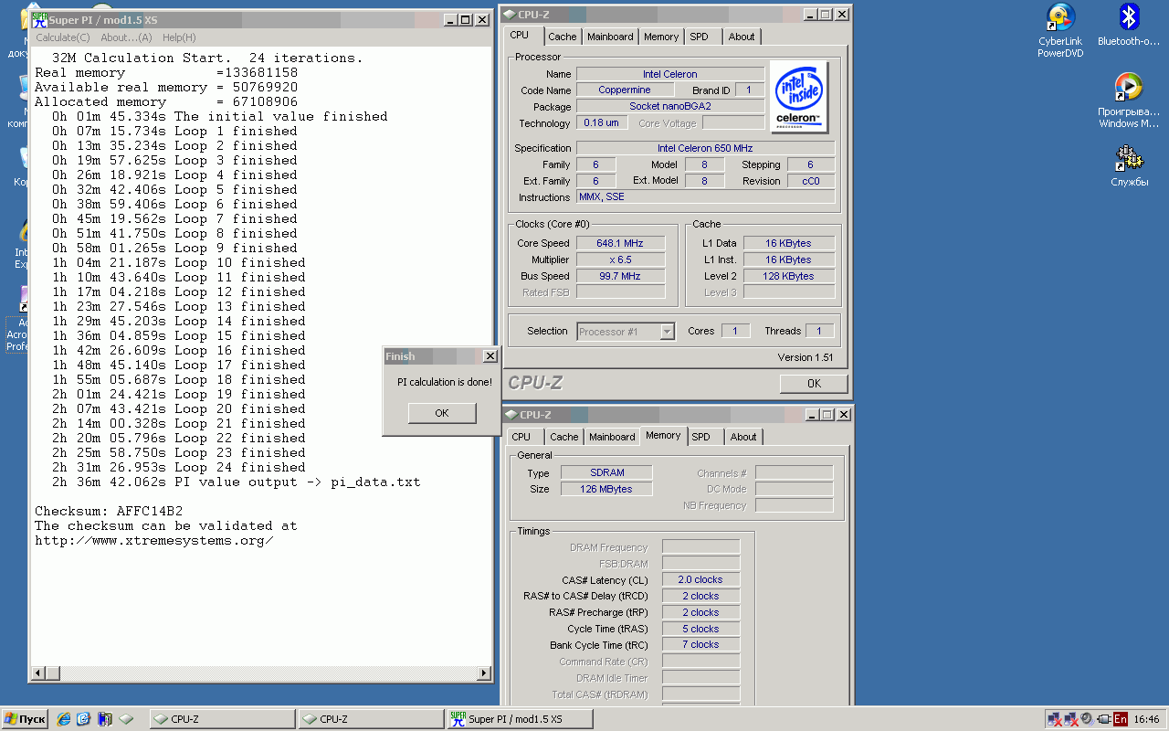Open the About...(A) menu in Super PI
1169x731 pixels.
point(126,37)
